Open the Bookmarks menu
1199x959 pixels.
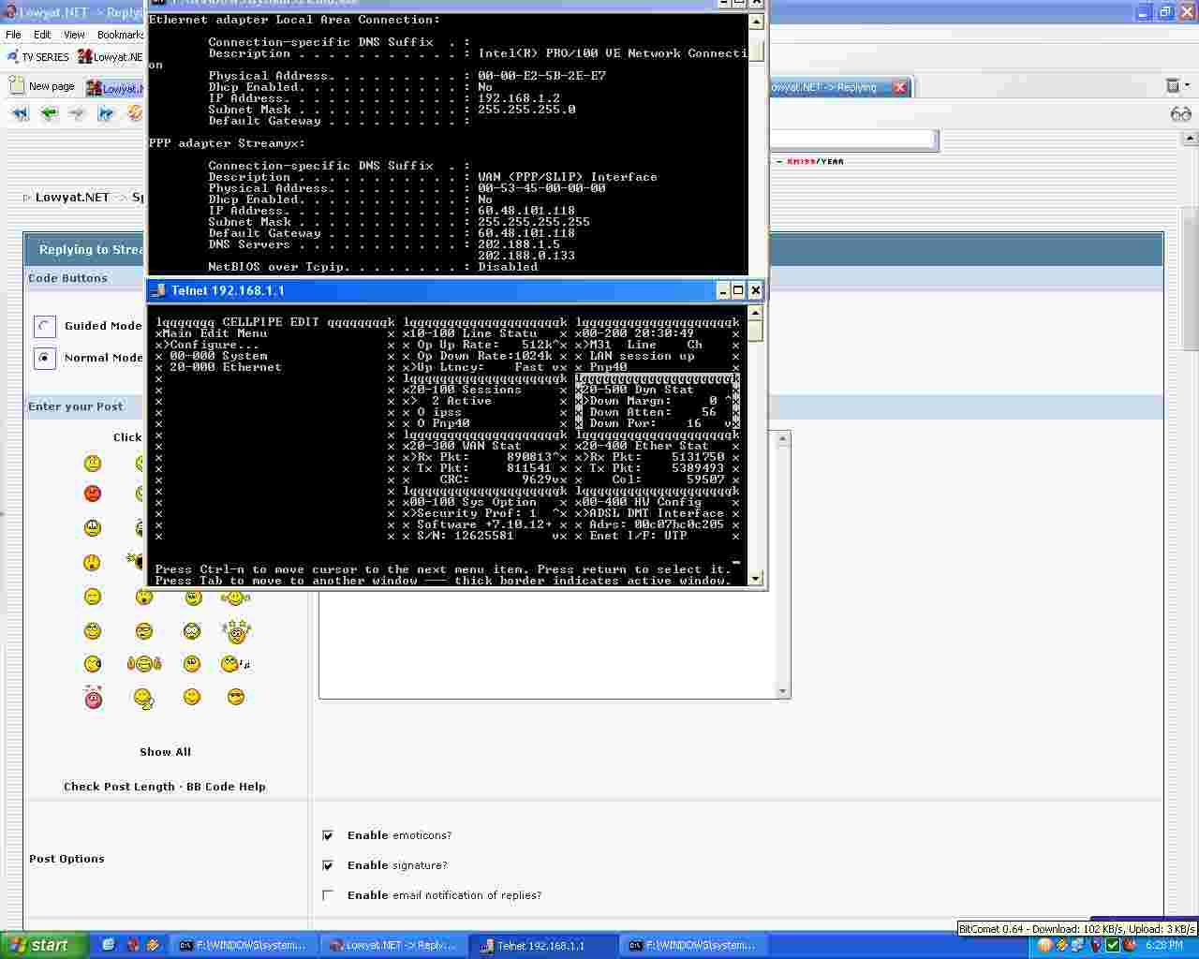[x=120, y=35]
